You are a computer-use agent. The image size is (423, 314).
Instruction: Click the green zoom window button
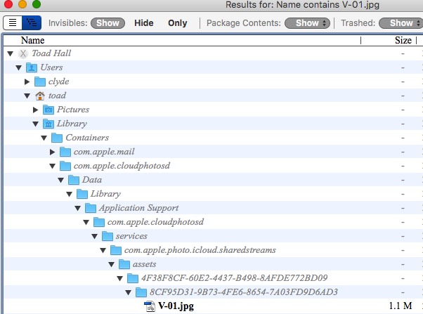click(x=37, y=4)
